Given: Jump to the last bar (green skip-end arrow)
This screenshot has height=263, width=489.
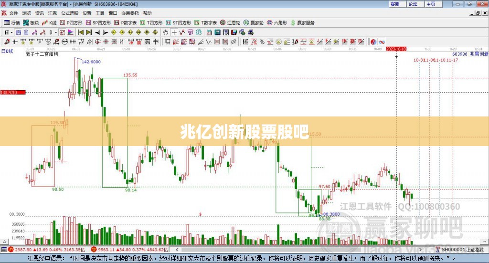Looking at the screenshot, I should pos(89,32).
